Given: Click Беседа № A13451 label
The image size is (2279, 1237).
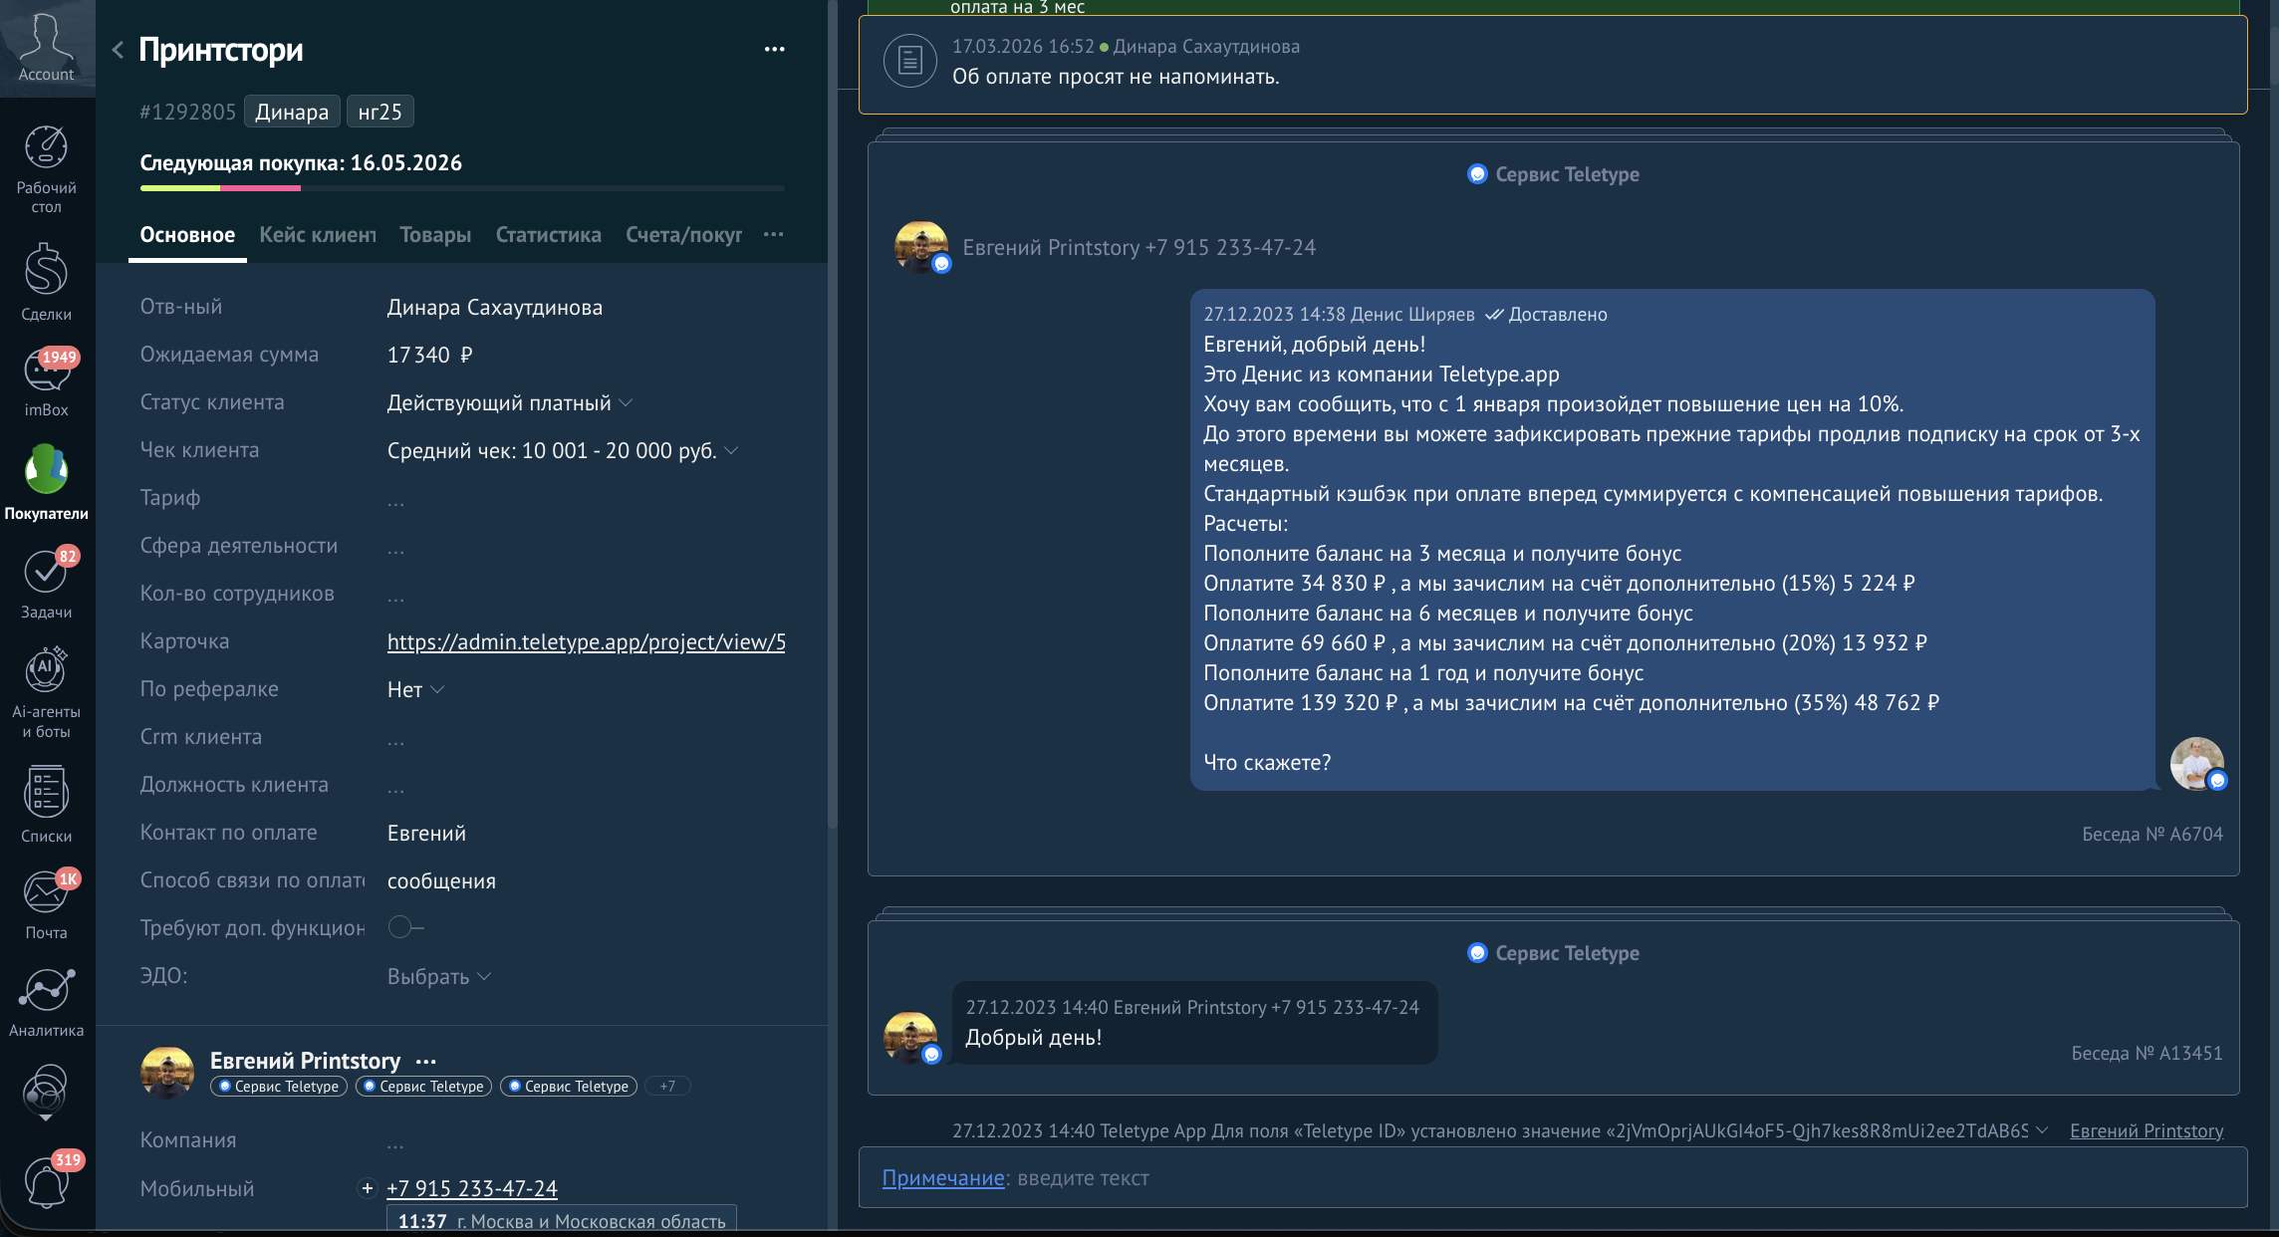Looking at the screenshot, I should coord(2147,1054).
